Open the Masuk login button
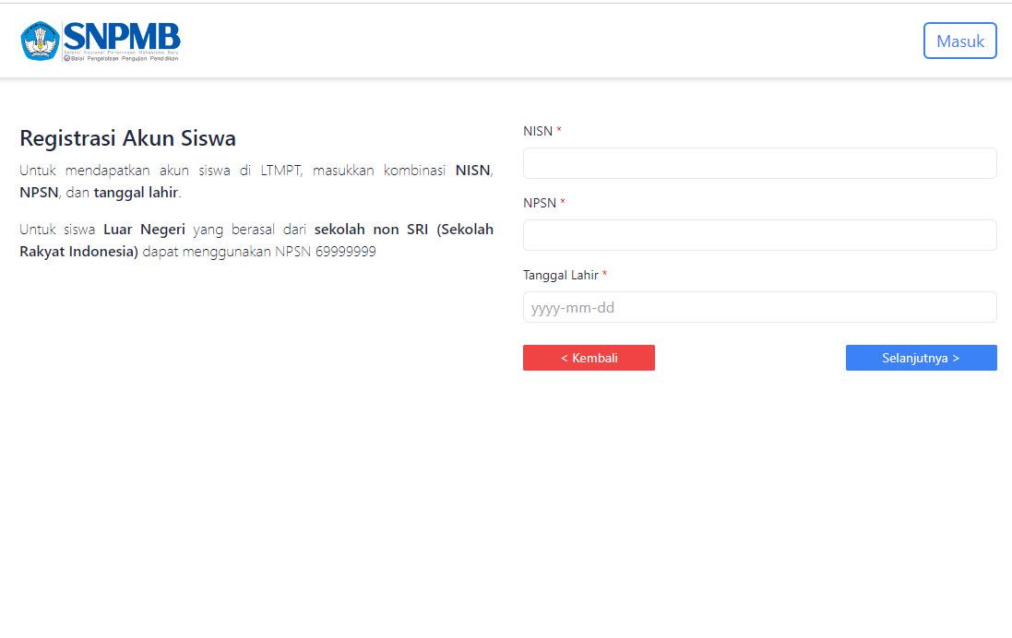 coord(959,41)
